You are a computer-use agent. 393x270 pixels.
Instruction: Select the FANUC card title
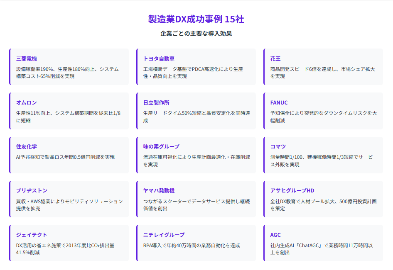(x=279, y=102)
